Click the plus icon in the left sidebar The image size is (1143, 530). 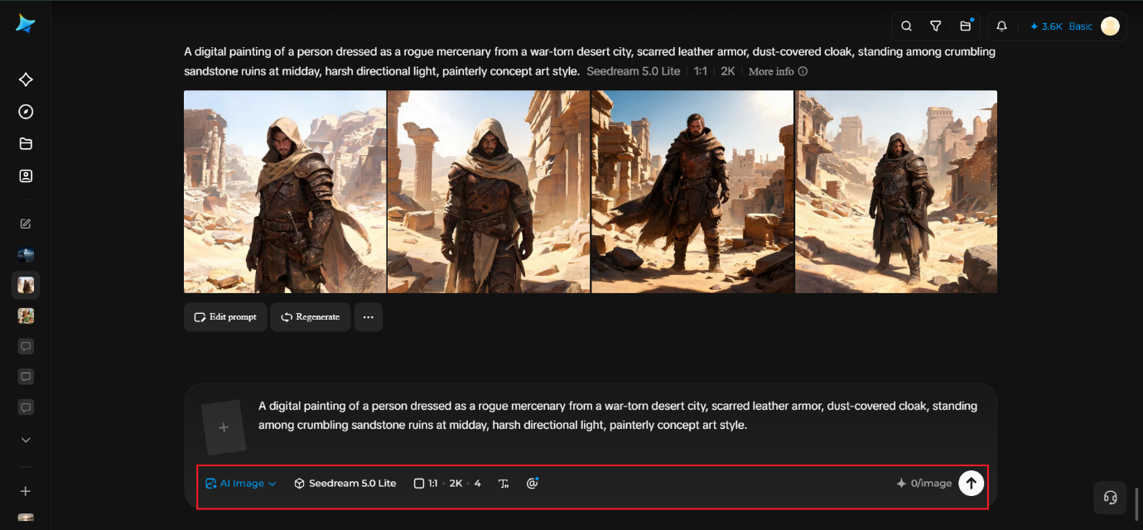pos(26,491)
